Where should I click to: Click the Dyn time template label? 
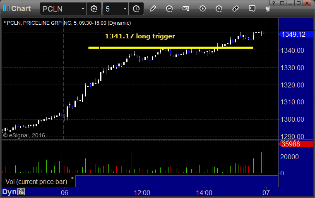(9, 192)
